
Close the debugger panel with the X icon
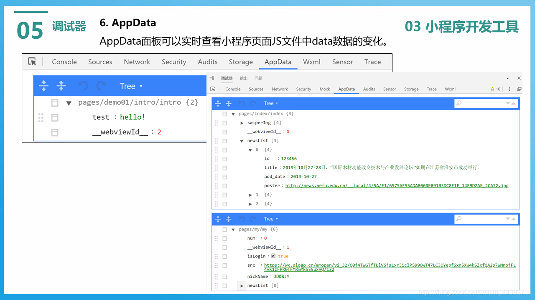click(x=519, y=78)
